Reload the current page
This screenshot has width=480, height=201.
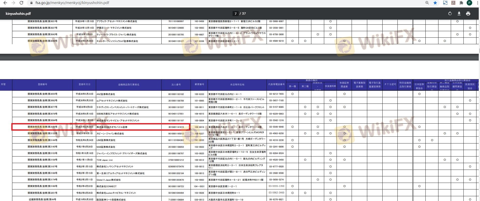(x=21, y=3)
